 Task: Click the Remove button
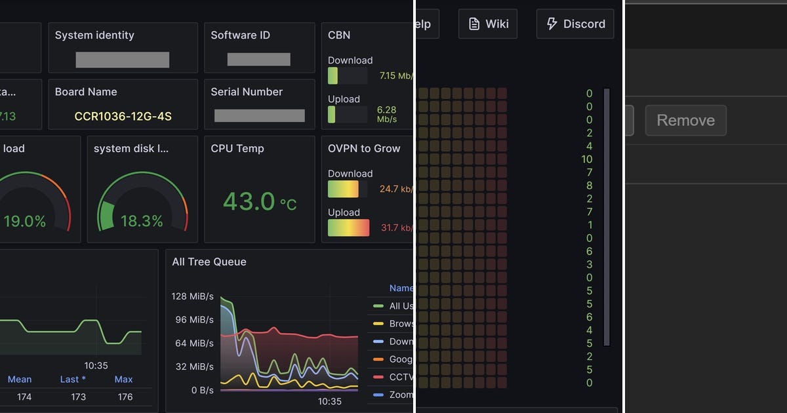pyautogui.click(x=685, y=121)
